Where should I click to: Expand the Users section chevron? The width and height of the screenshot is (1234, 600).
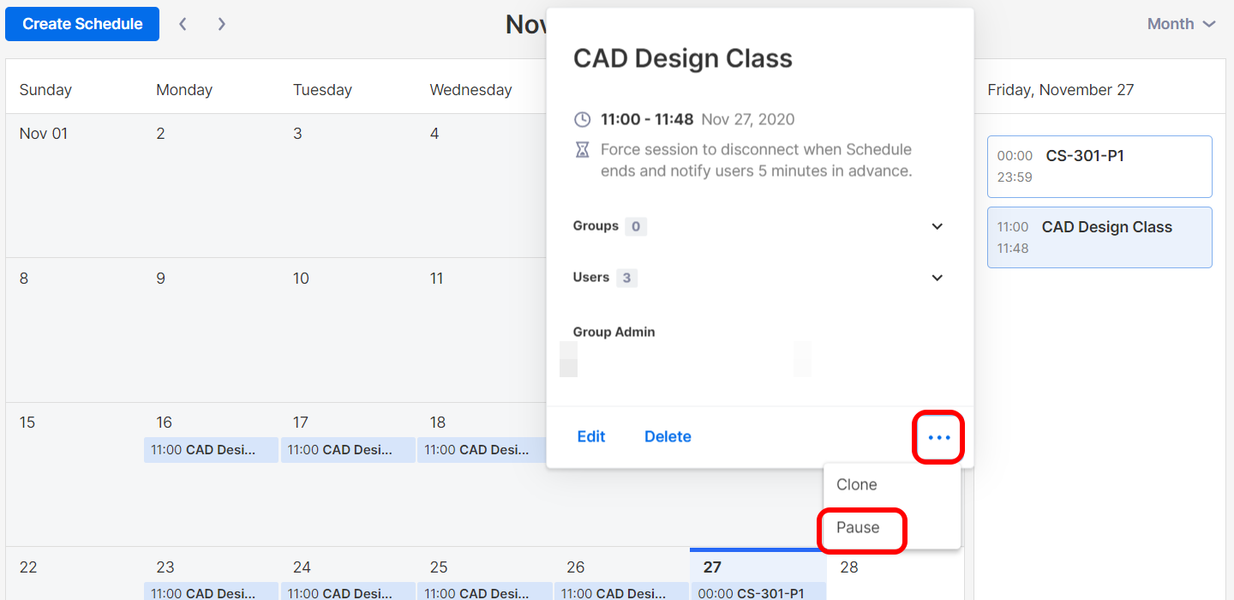click(937, 278)
